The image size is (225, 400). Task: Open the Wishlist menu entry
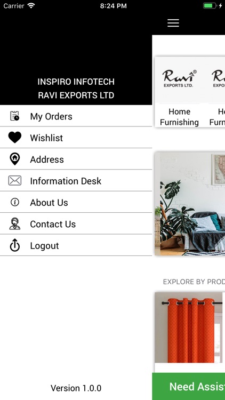(76, 138)
